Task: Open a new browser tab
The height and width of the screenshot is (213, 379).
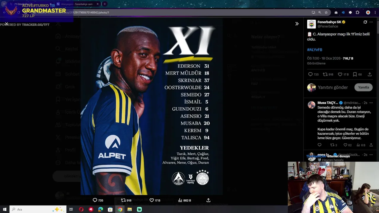Action: pos(105,4)
